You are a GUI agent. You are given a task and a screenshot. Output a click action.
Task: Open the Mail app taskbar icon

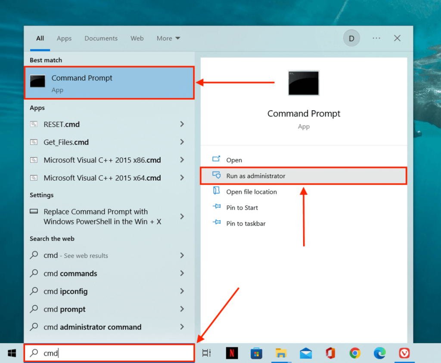(306, 353)
